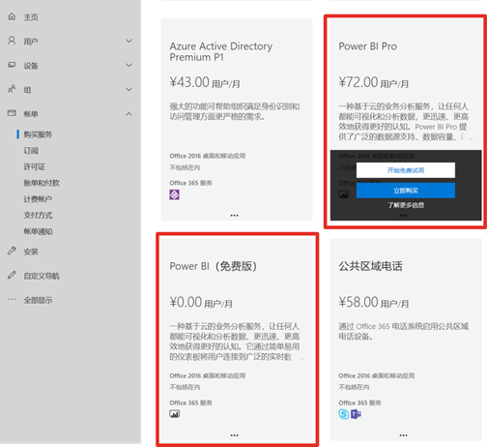The image size is (487, 447).
Task: Open 账单和付款 page
Action: 42,183
